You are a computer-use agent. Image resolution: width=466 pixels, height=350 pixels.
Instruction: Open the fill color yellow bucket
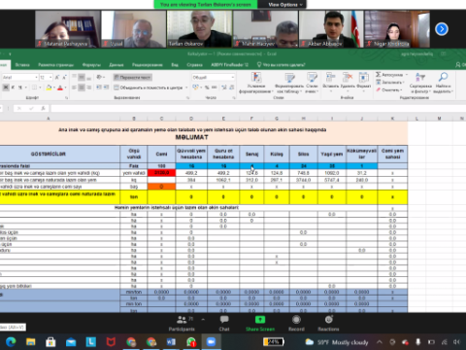tap(49, 87)
